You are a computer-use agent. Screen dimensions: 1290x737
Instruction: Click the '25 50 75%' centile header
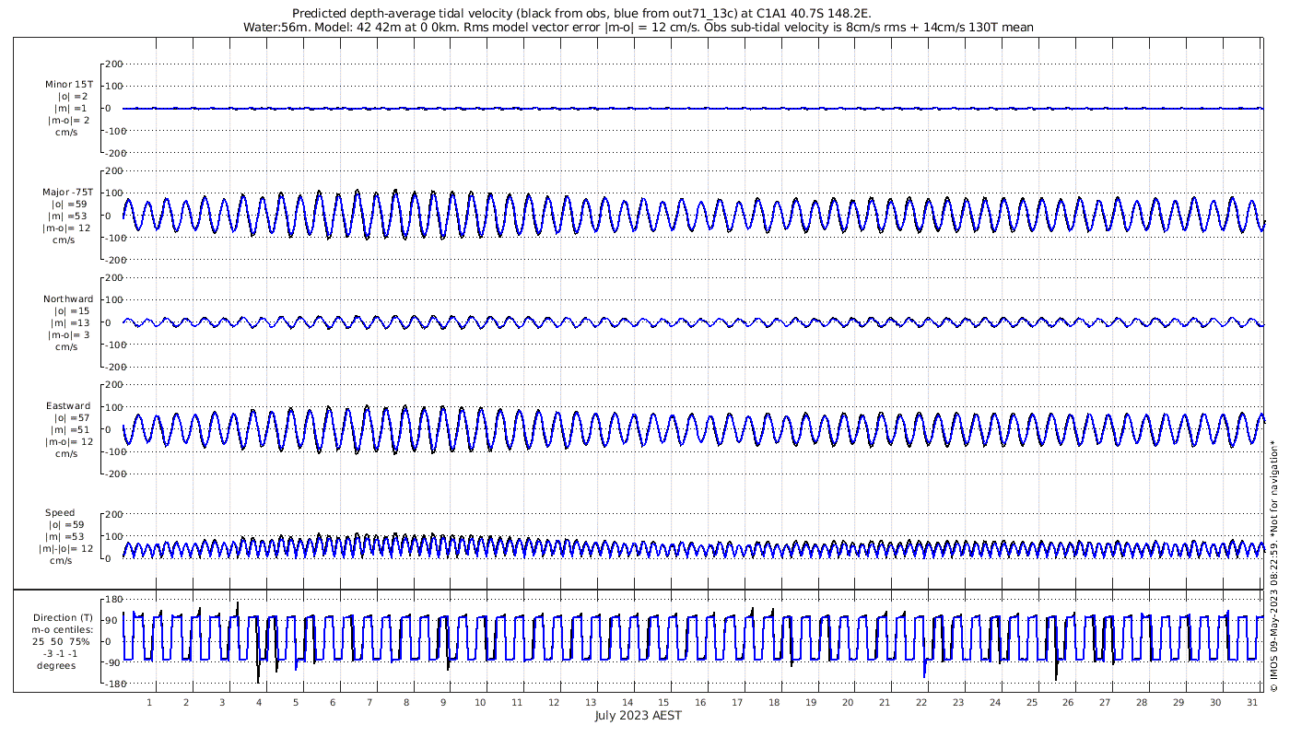pos(62,642)
